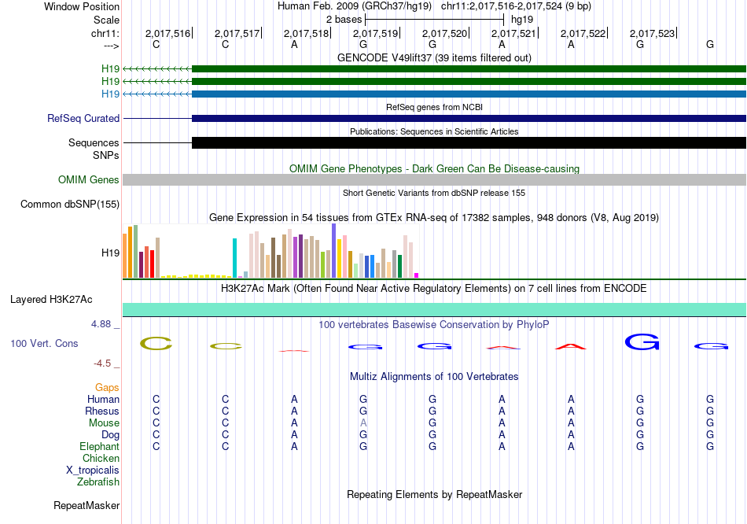Open Short Genetic Variants from dbSNP title
The height and width of the screenshot is (524, 747).
[434, 193]
